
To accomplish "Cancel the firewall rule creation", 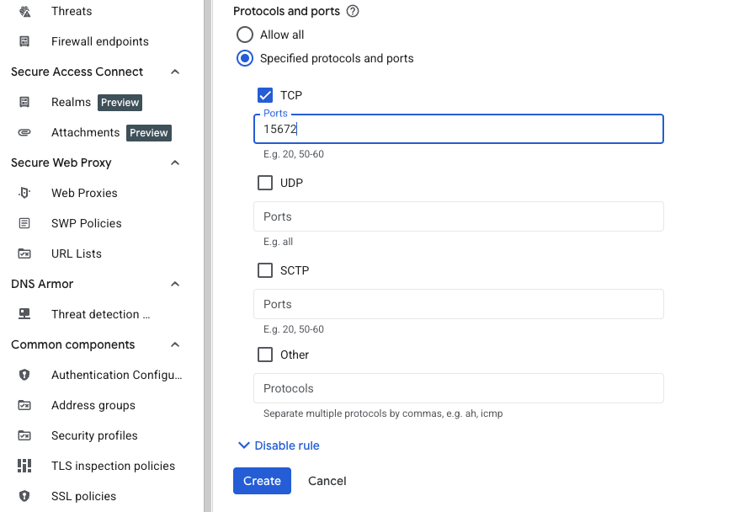I will 327,481.
